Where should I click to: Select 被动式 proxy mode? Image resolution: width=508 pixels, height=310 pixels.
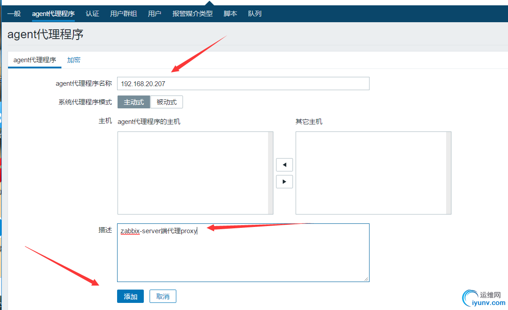click(x=167, y=102)
